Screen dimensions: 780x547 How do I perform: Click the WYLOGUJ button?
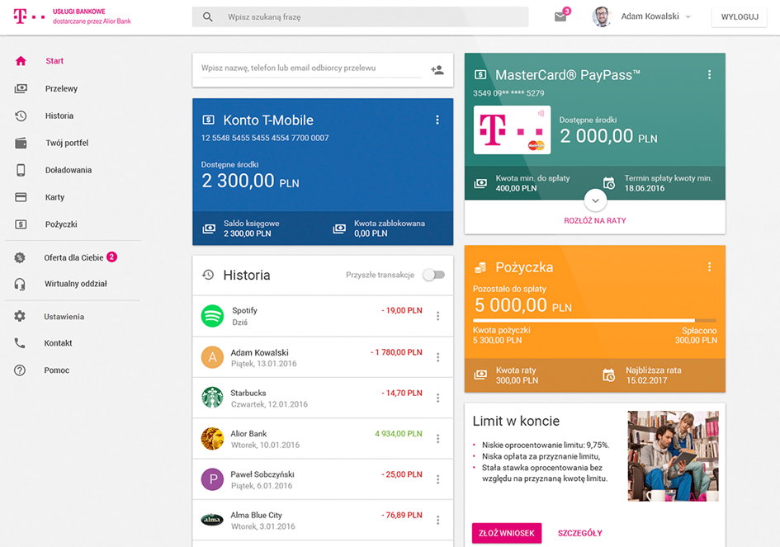coord(740,17)
